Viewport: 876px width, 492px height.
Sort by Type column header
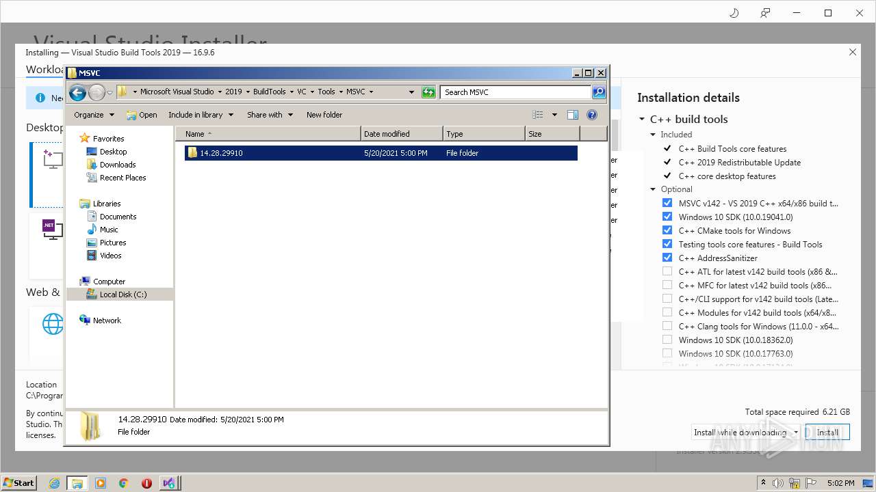point(484,134)
